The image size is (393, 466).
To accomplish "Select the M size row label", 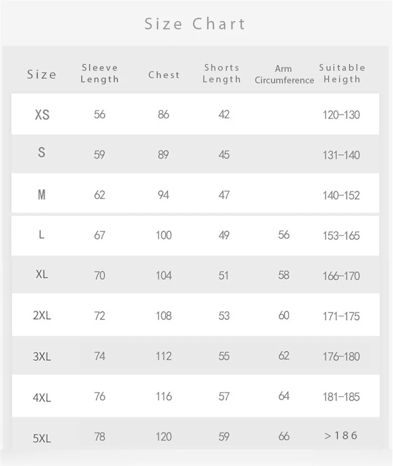I will [x=42, y=195].
